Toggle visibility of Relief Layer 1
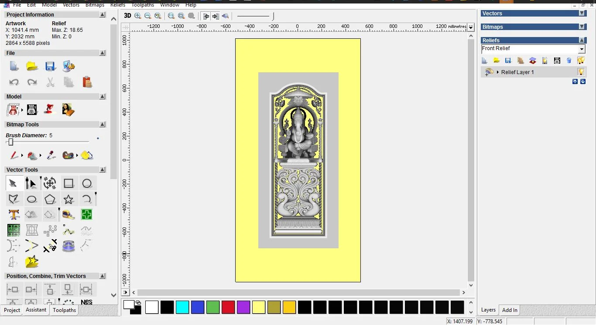The height and width of the screenshot is (325, 596). click(x=581, y=72)
